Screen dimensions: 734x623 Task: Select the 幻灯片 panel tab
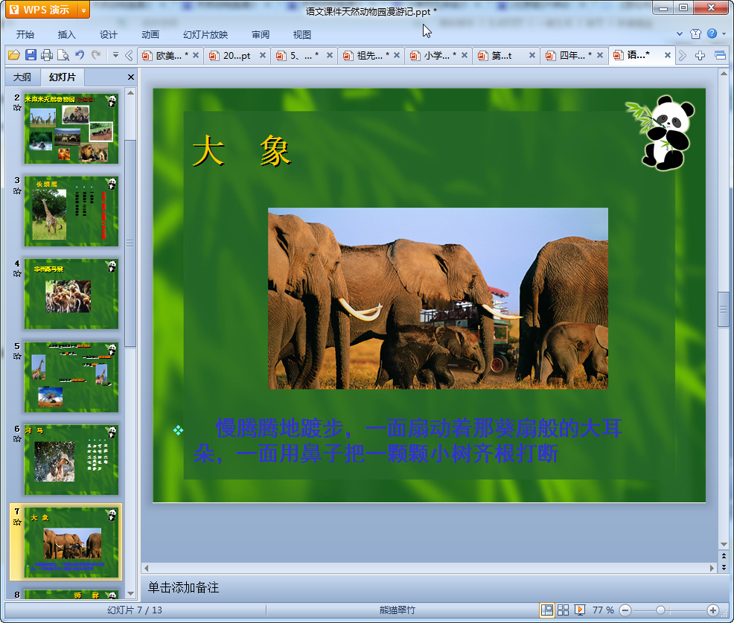[x=63, y=77]
